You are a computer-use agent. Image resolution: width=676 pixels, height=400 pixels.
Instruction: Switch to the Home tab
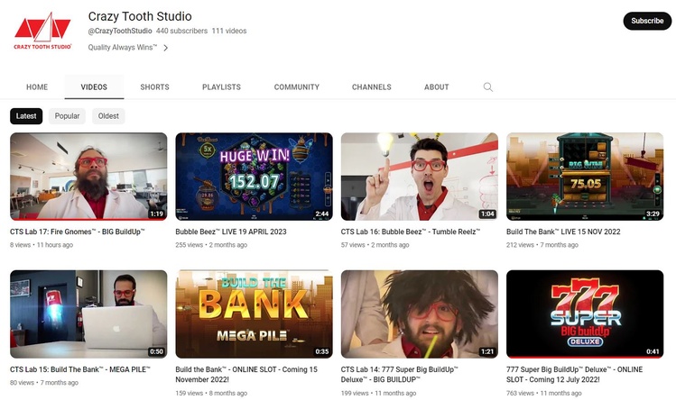[x=37, y=87]
